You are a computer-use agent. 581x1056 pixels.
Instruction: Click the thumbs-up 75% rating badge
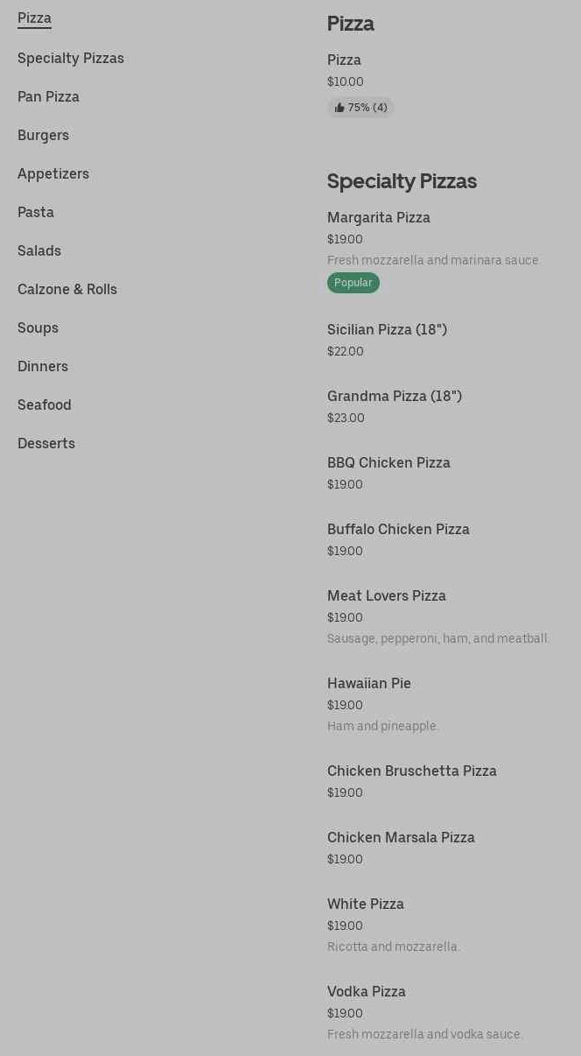360,108
